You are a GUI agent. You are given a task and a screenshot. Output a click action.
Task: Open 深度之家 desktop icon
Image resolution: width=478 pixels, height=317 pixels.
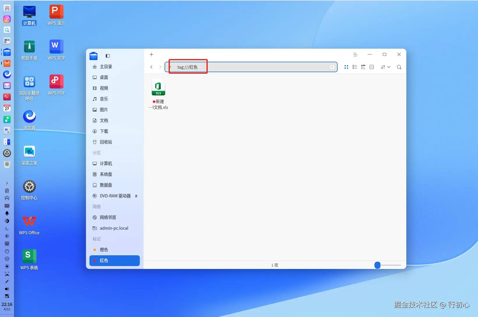click(29, 155)
